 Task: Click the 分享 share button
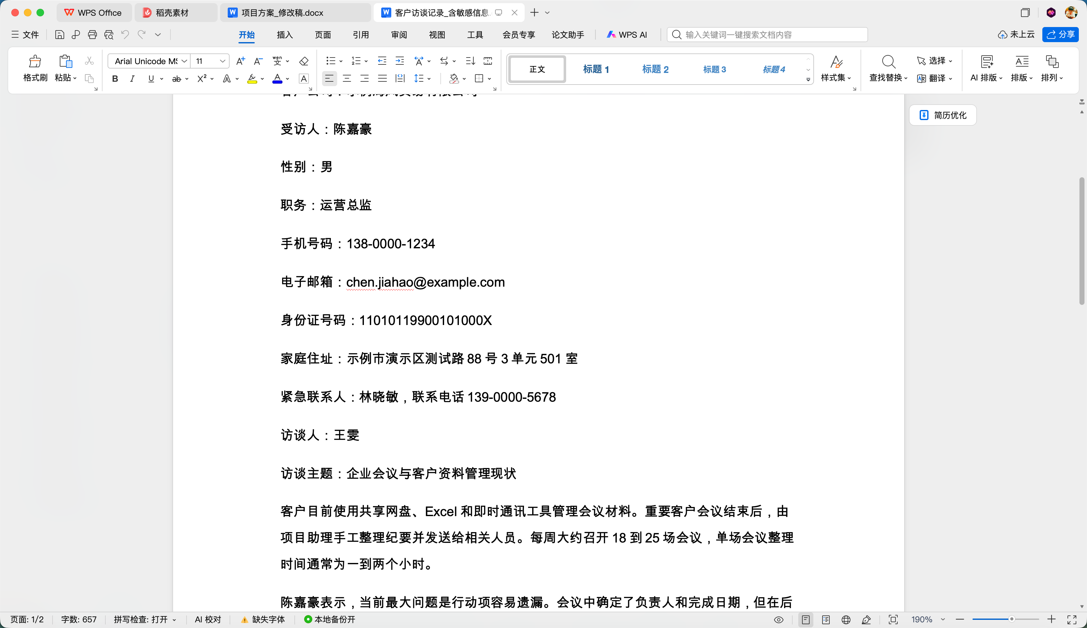pos(1060,35)
